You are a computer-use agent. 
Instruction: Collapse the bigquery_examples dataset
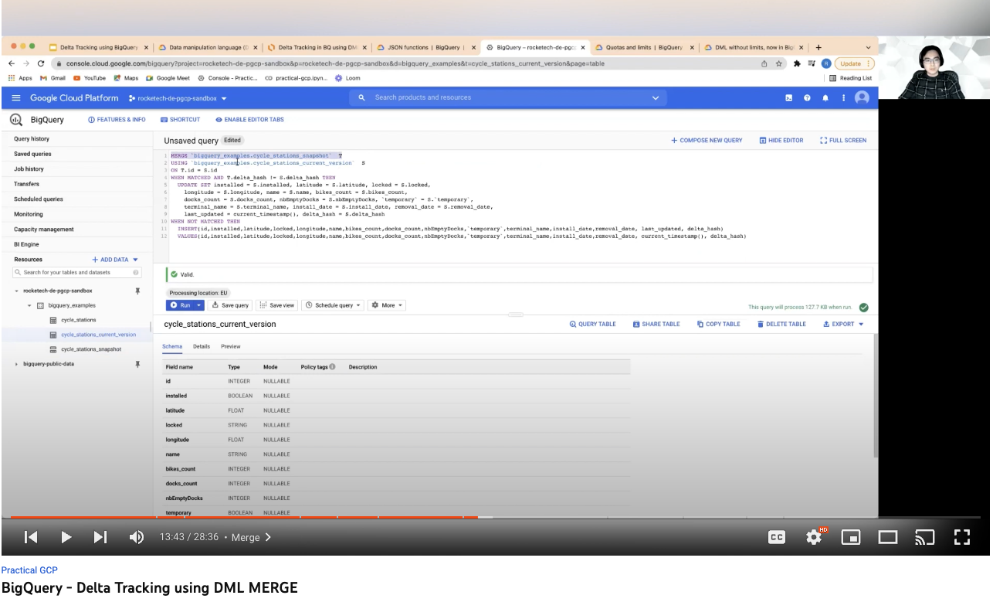[x=29, y=305]
